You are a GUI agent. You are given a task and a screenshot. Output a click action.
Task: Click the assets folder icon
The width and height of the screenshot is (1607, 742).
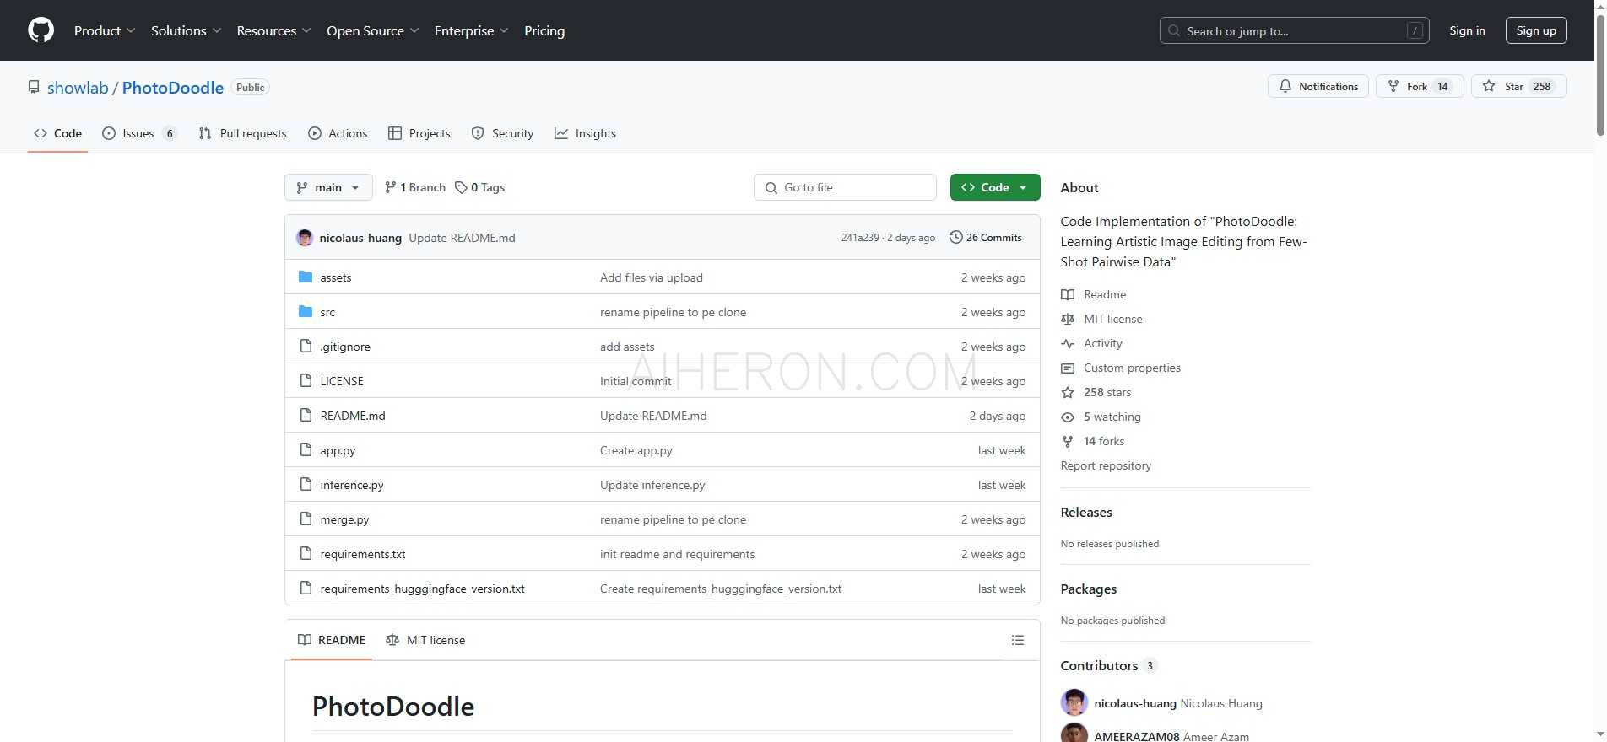click(x=306, y=277)
